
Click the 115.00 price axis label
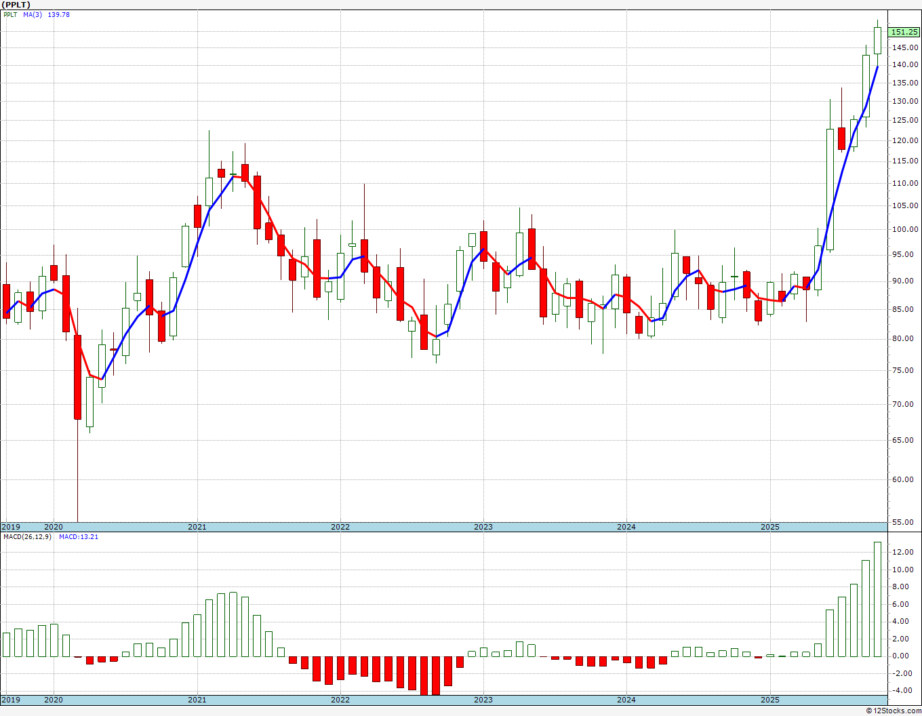[x=906, y=161]
